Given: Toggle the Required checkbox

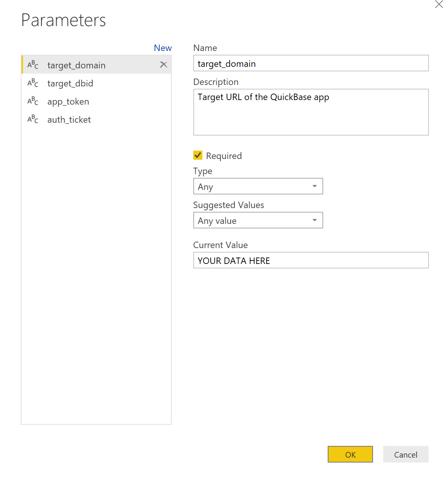Looking at the screenshot, I should pos(198,155).
